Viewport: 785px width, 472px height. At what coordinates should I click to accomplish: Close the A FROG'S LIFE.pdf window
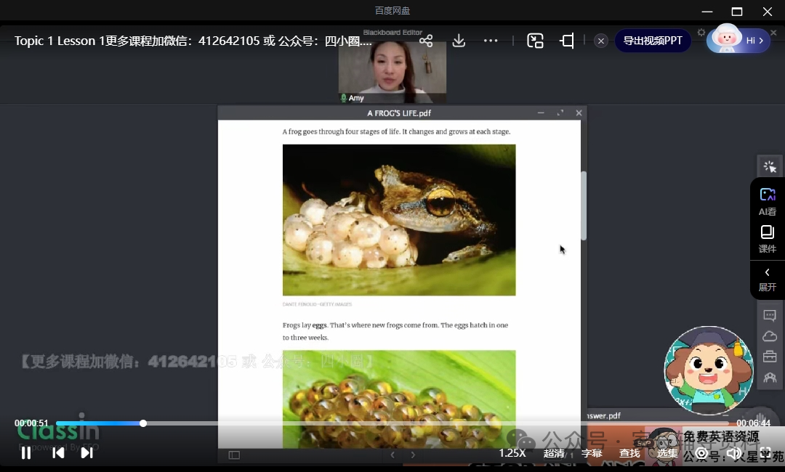(579, 113)
